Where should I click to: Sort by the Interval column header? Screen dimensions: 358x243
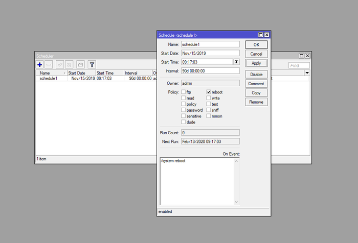pos(138,73)
